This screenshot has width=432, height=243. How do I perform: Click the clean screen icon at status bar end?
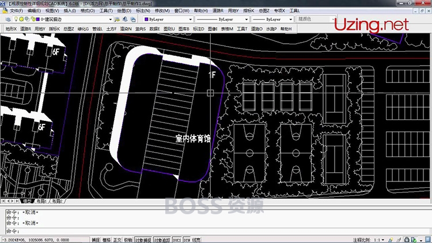pos(428,240)
